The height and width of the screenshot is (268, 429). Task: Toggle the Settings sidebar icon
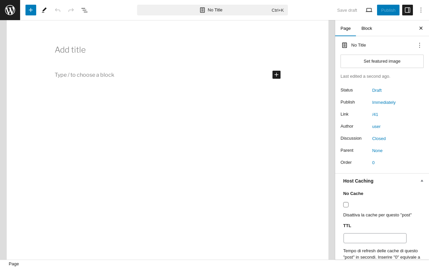pyautogui.click(x=408, y=10)
